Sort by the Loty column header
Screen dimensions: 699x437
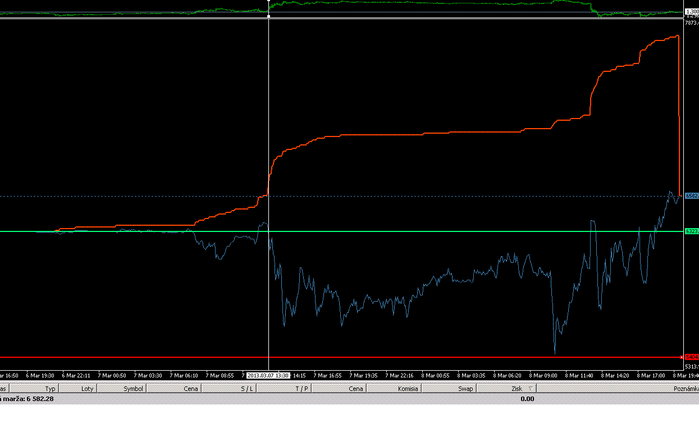pos(77,388)
